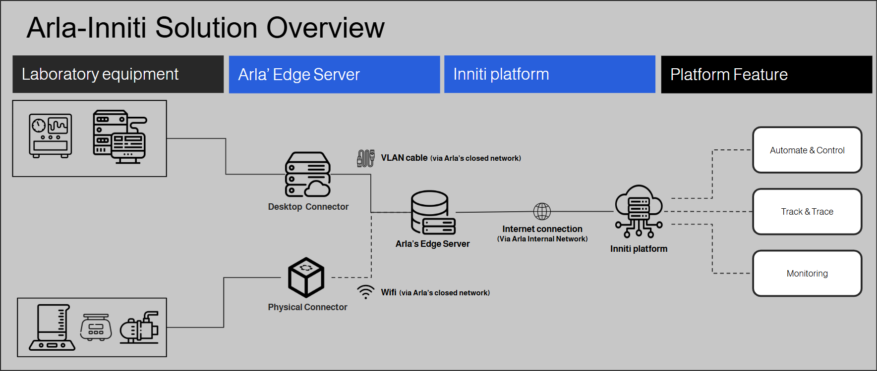Select the Inniti platform blue header
The width and height of the screenshot is (877, 371).
pyautogui.click(x=550, y=74)
